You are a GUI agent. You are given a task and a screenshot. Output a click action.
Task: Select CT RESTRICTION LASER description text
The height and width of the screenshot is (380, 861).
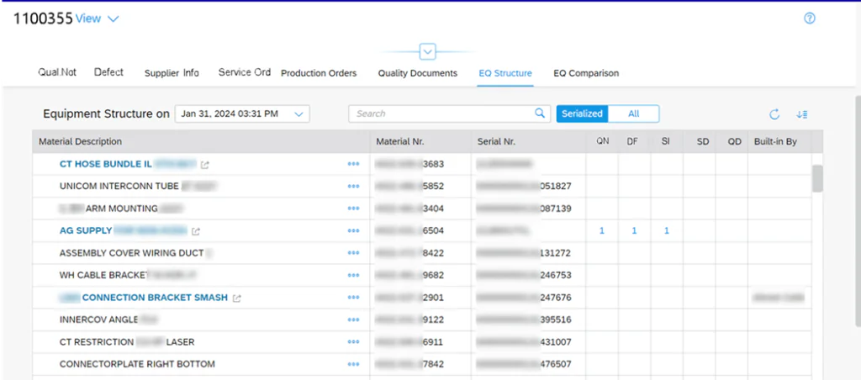click(127, 342)
